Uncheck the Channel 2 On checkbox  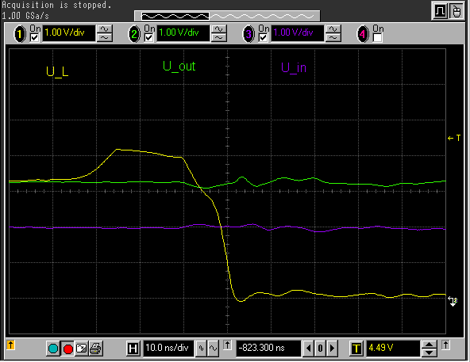(x=149, y=38)
